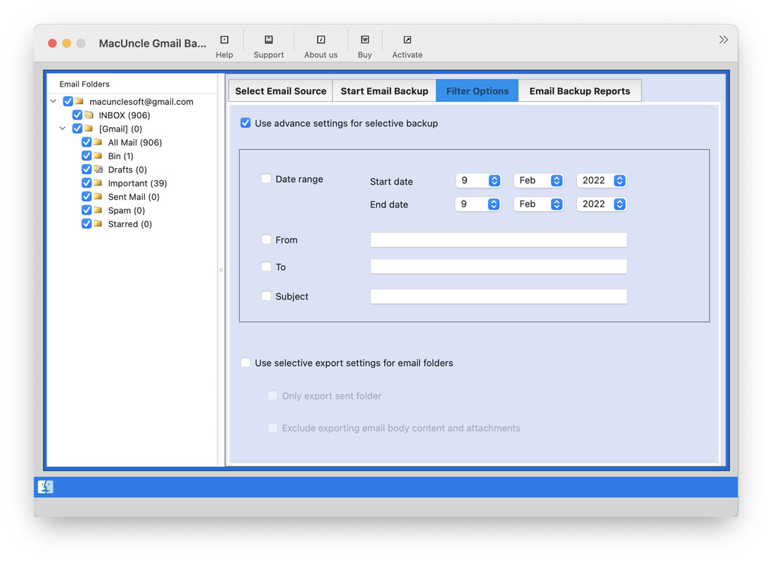Open the Help section from the toolbar
The height and width of the screenshot is (562, 771).
click(224, 45)
